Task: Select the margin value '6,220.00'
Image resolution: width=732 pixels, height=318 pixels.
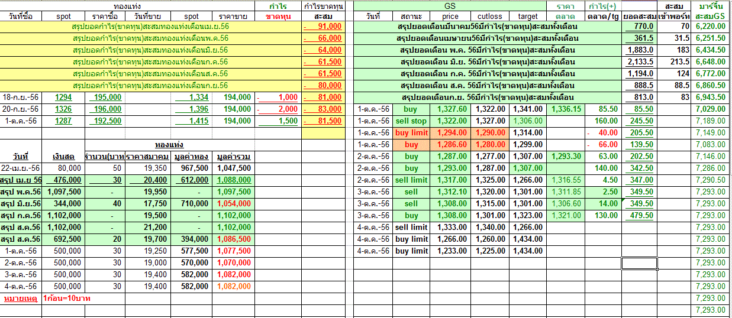Action: 711,27
